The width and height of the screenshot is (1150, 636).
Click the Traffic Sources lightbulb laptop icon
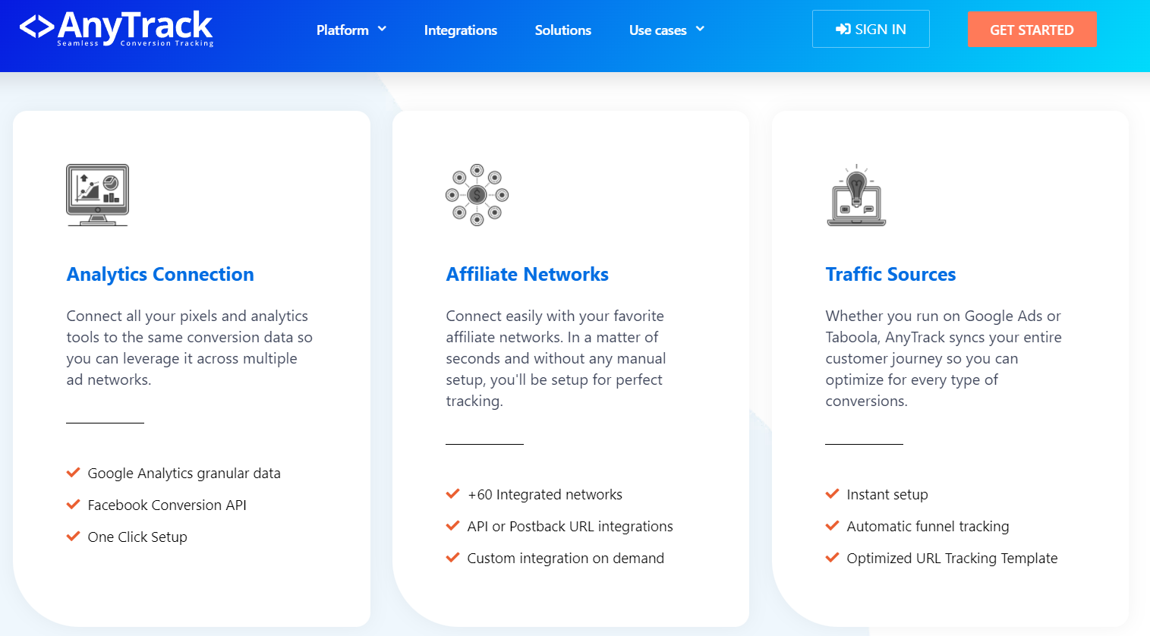856,195
